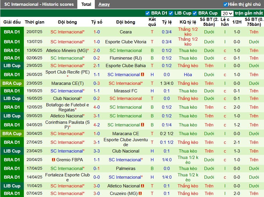Click red card icon next to Sport Club Recife match
This screenshot has height=197, width=264.
pos(142,74)
